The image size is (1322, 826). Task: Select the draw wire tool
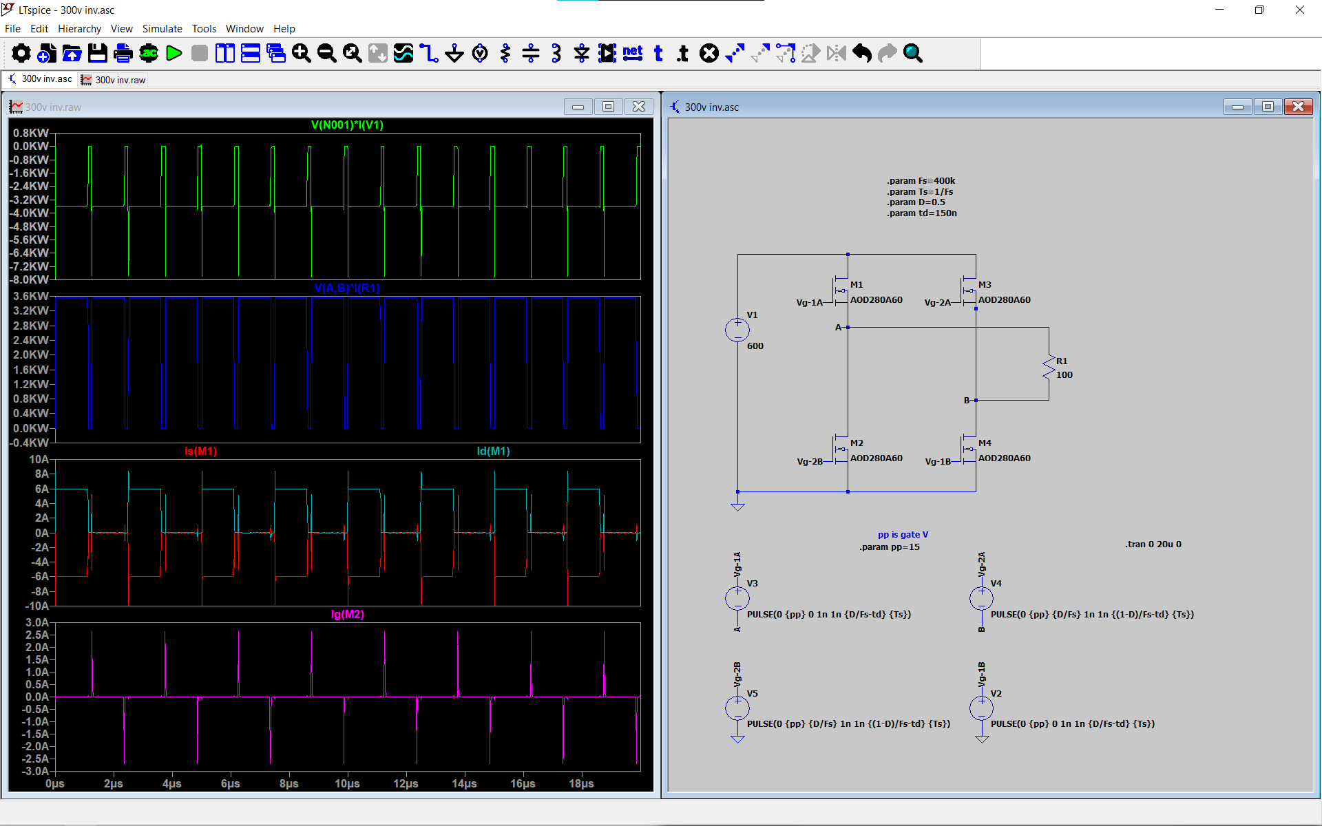[429, 53]
